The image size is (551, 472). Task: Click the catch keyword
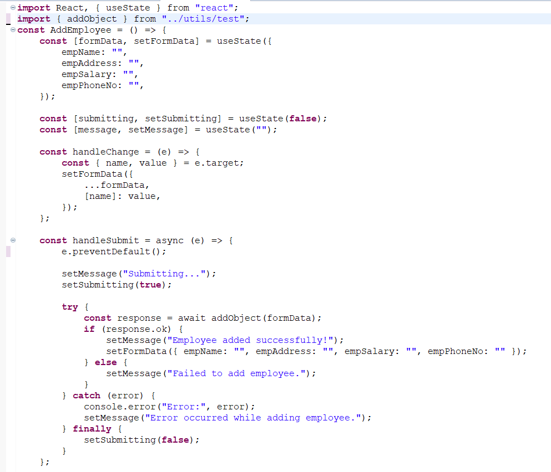[87, 396]
